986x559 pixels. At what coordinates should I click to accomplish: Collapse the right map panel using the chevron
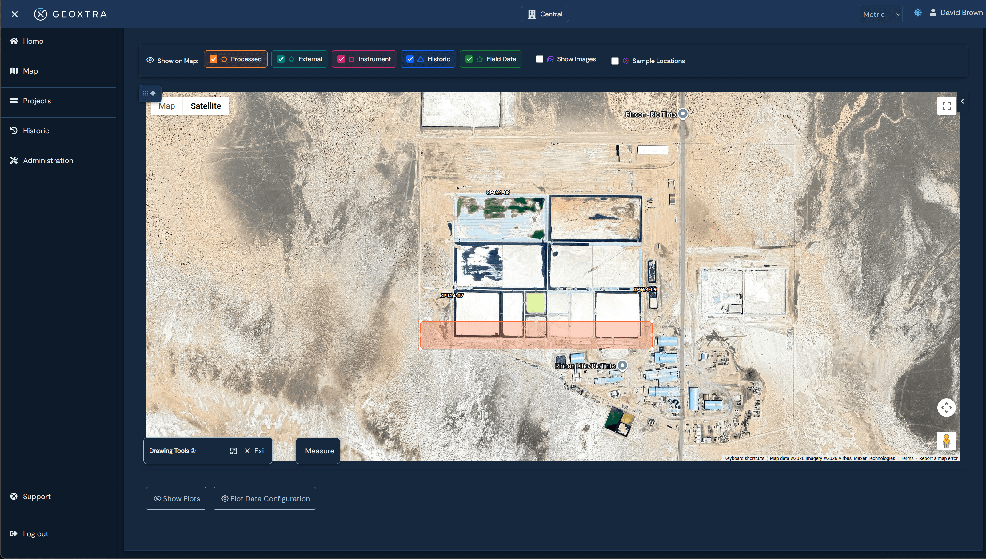click(x=963, y=101)
